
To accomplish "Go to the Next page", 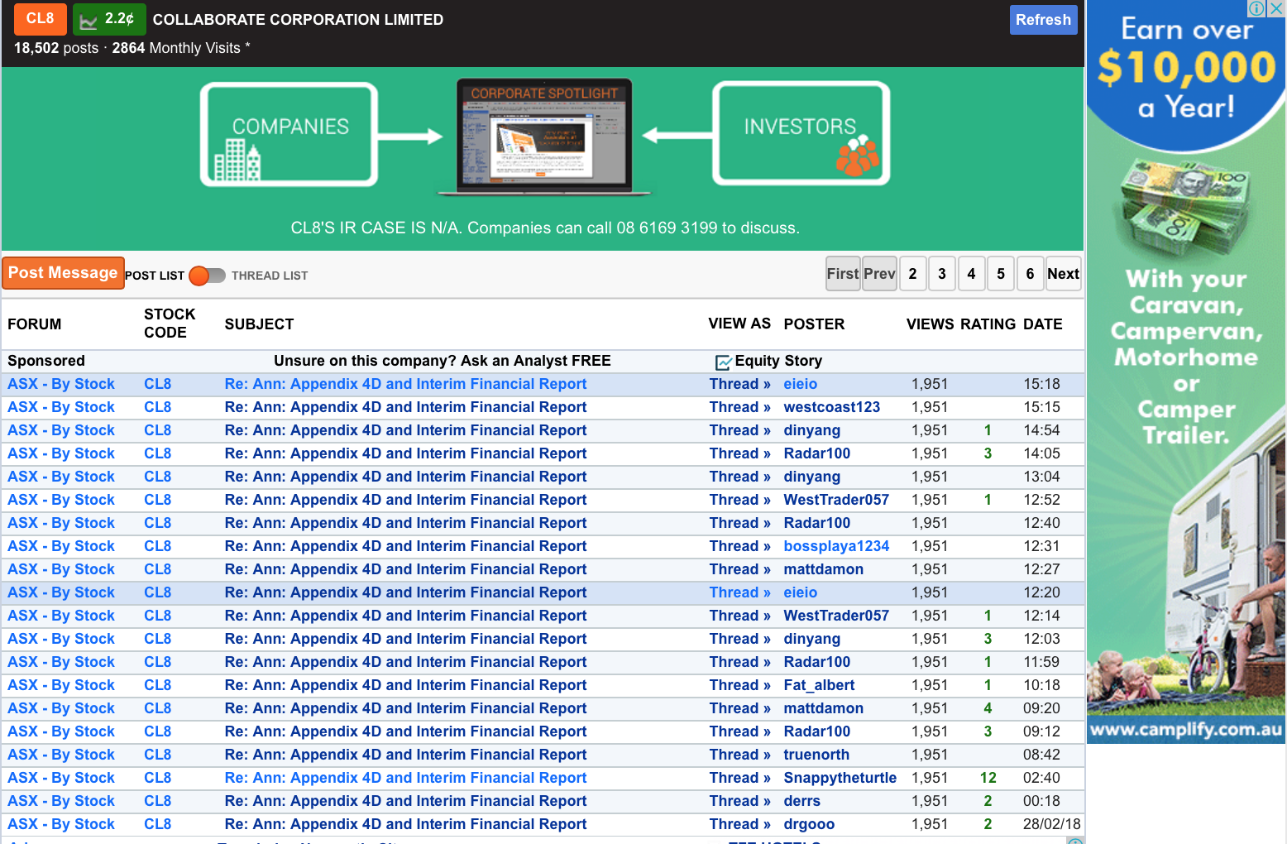I will point(1063,274).
